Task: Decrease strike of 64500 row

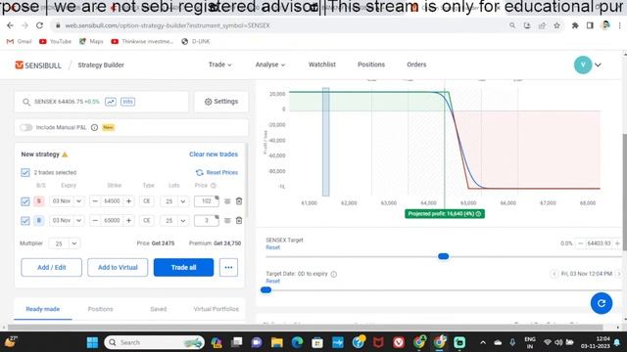Action: point(95,201)
